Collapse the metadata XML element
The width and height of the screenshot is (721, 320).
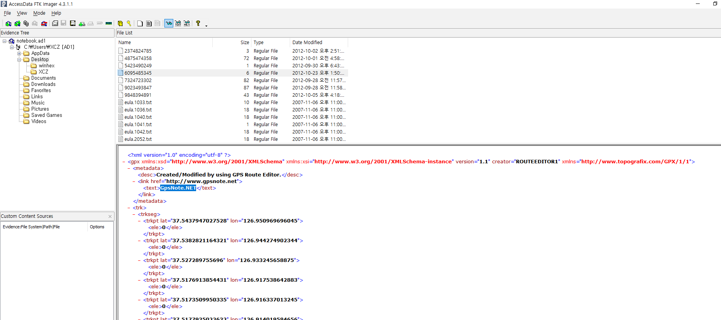click(x=129, y=168)
